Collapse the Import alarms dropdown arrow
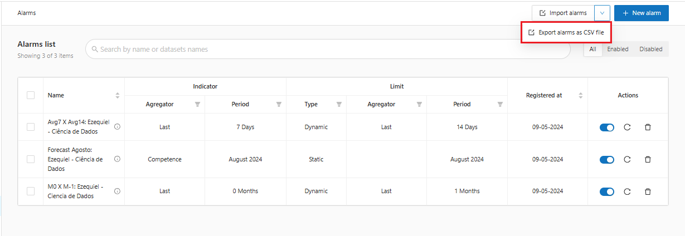The image size is (685, 236). coord(602,13)
